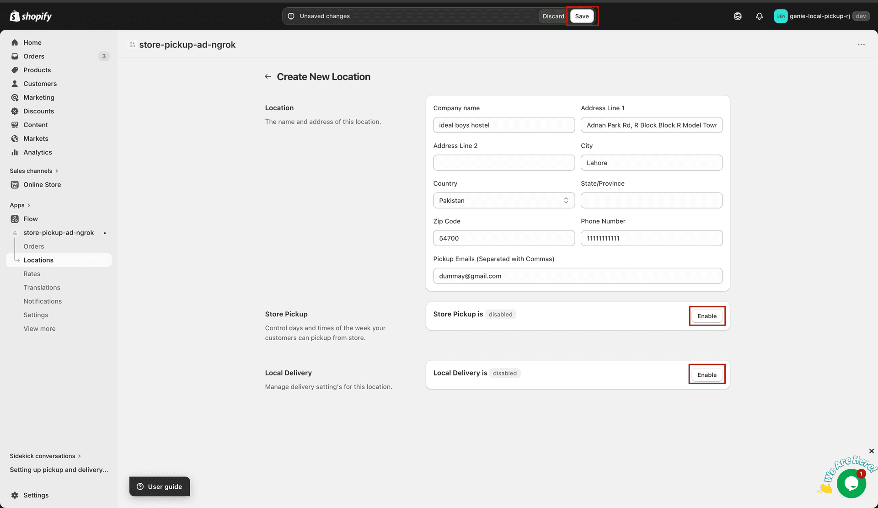Enable Store Pickup for this location
The height and width of the screenshot is (508, 878).
click(707, 315)
